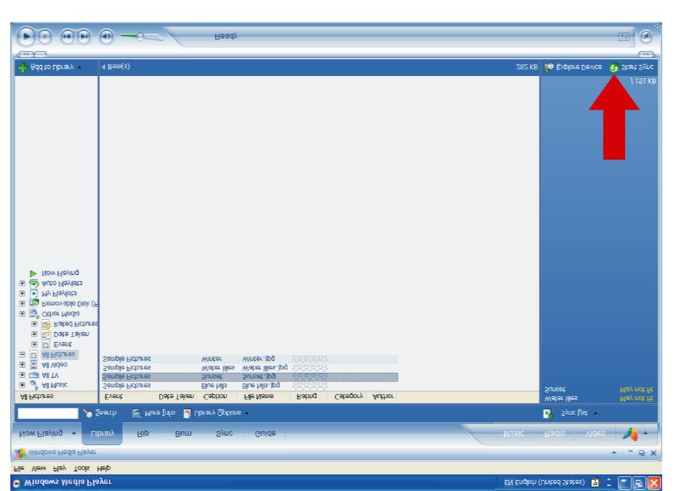Expand the Rated Pictures node
The width and height of the screenshot is (676, 491).
tap(34, 324)
